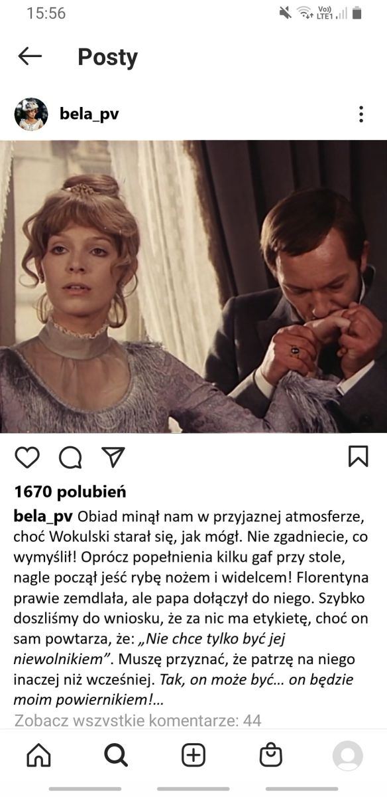This screenshot has width=387, height=797.
Task: Tap the battery icon in status bar
Action: tap(357, 13)
